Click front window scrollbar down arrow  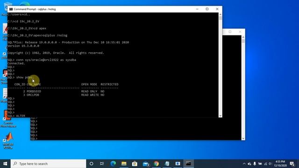221,116
